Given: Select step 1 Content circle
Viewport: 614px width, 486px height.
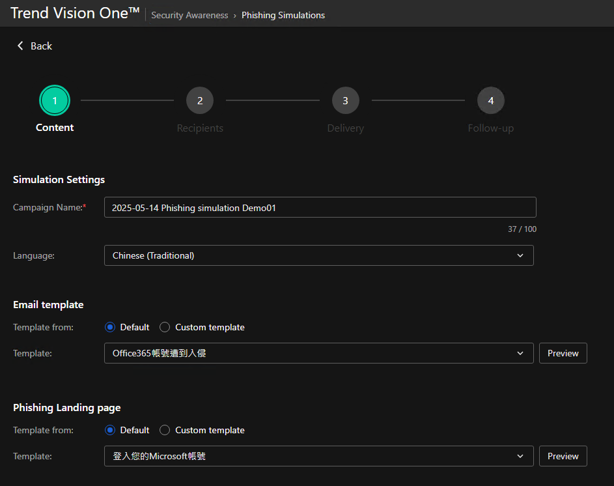Looking at the screenshot, I should tap(55, 100).
